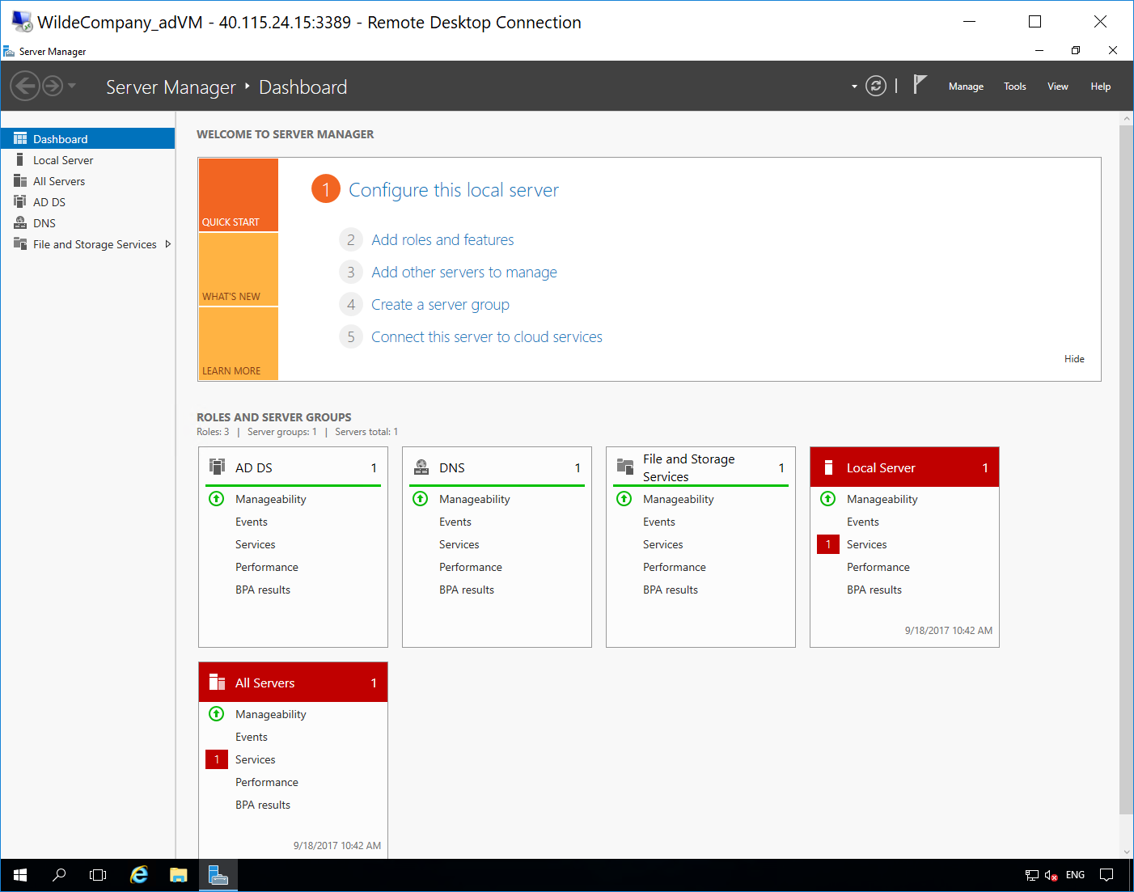Click File and Storage Manageability status icon
Image resolution: width=1134 pixels, height=892 pixels.
tap(624, 498)
